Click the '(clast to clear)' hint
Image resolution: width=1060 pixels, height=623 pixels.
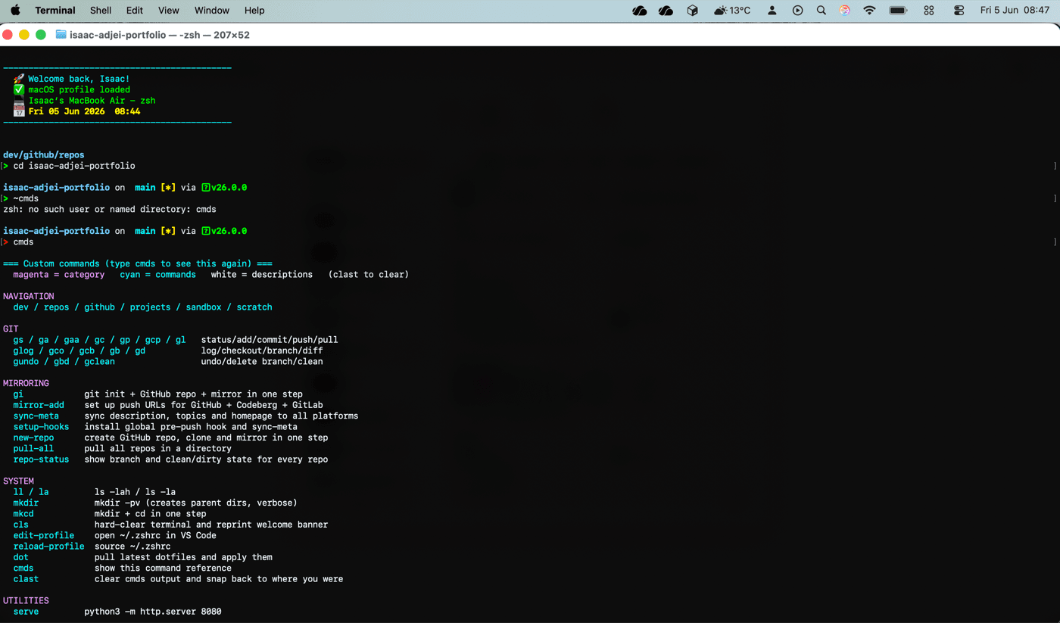pyautogui.click(x=369, y=274)
